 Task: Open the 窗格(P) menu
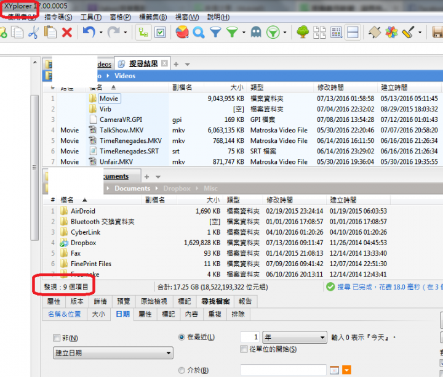click(121, 17)
